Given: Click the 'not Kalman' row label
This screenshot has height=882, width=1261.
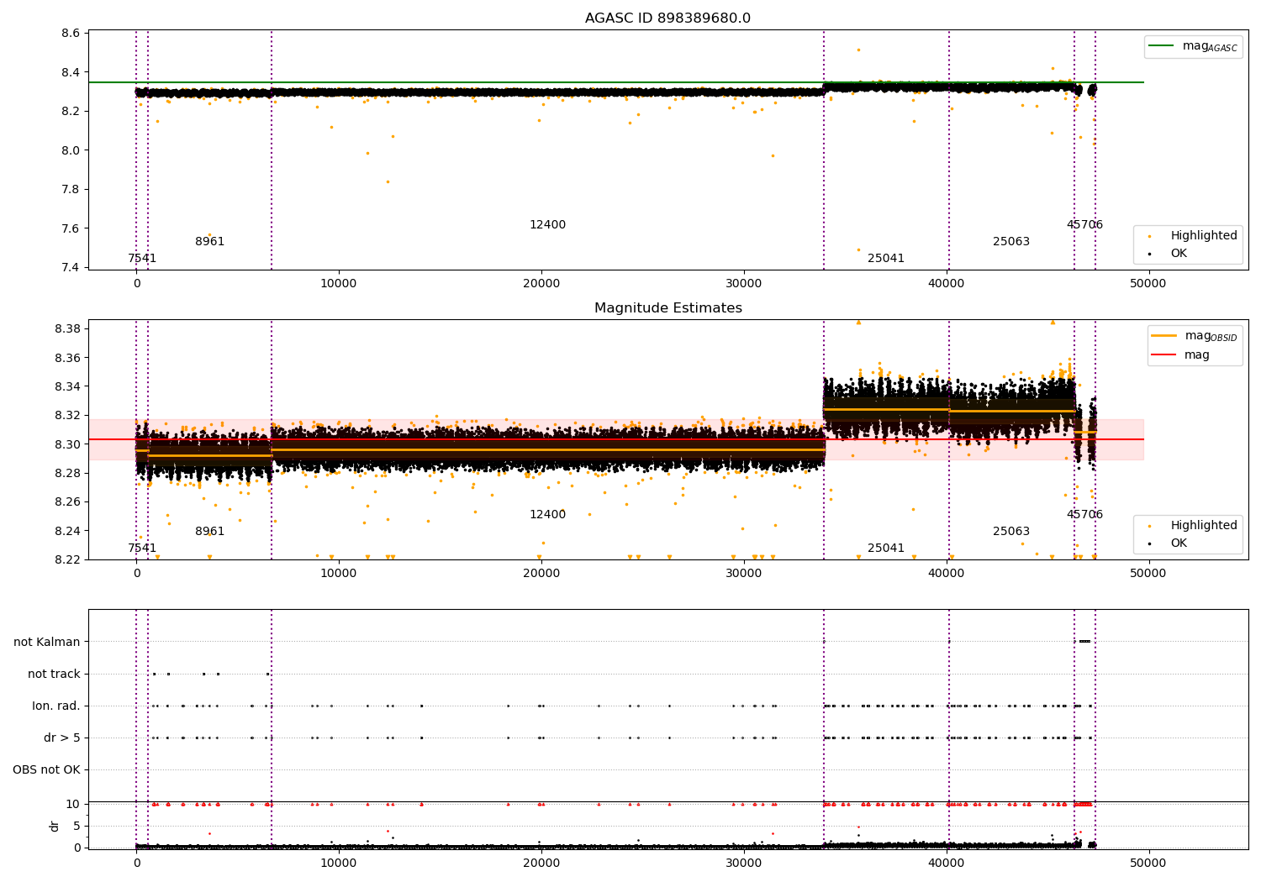Looking at the screenshot, I should pyautogui.click(x=47, y=642).
